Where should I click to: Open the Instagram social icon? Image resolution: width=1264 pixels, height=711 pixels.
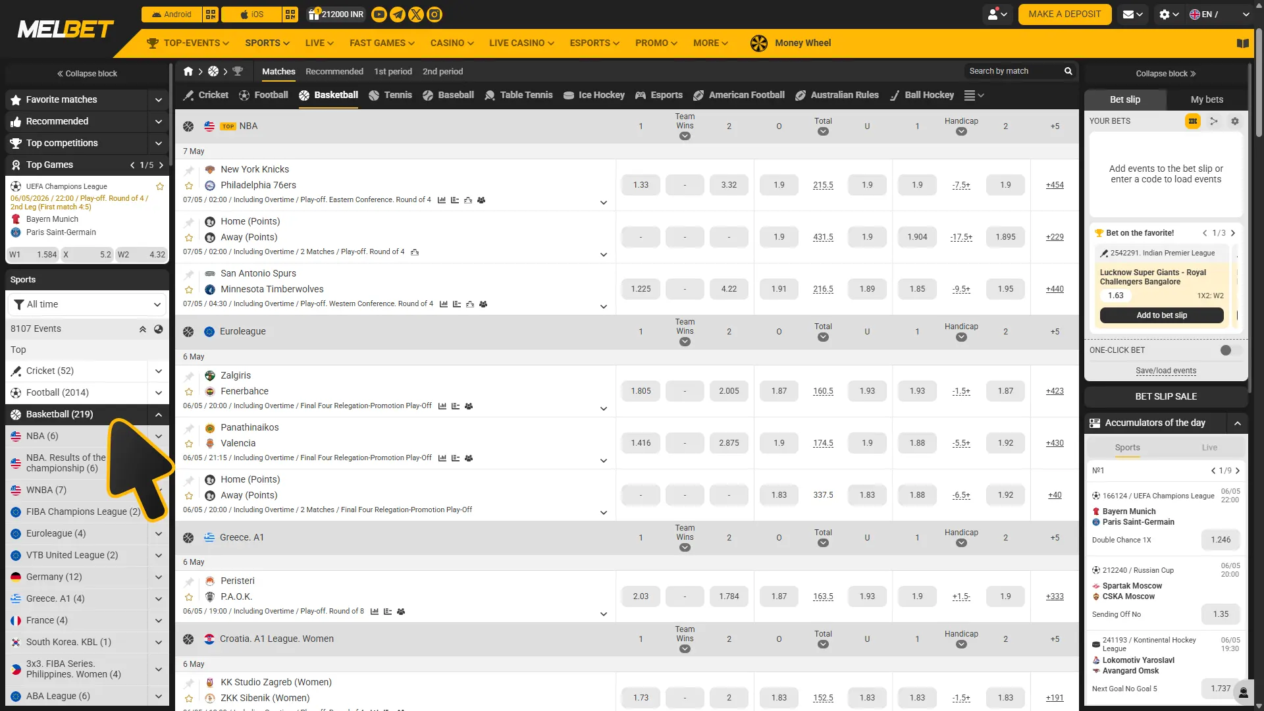pyautogui.click(x=434, y=14)
